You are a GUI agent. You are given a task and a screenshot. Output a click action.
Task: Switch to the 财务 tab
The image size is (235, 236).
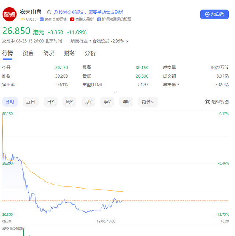[x=69, y=53]
